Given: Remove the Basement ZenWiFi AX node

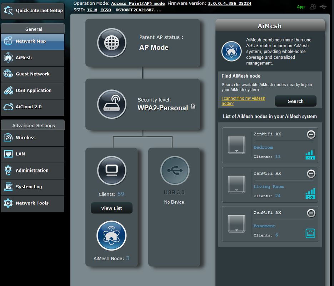Looking at the screenshot, I should [311, 213].
